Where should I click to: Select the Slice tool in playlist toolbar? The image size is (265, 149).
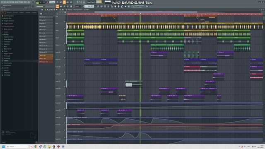coord(56,10)
